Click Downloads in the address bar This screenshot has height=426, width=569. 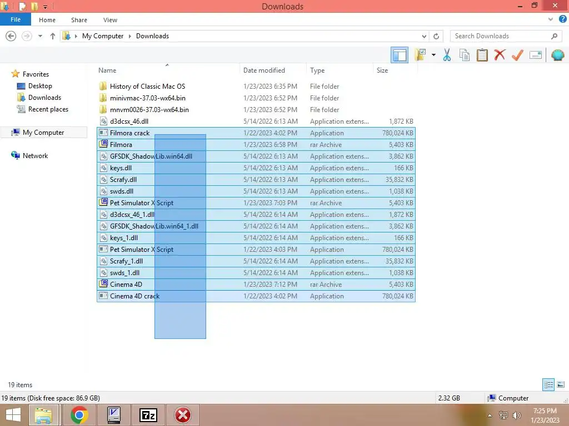pyautogui.click(x=152, y=36)
